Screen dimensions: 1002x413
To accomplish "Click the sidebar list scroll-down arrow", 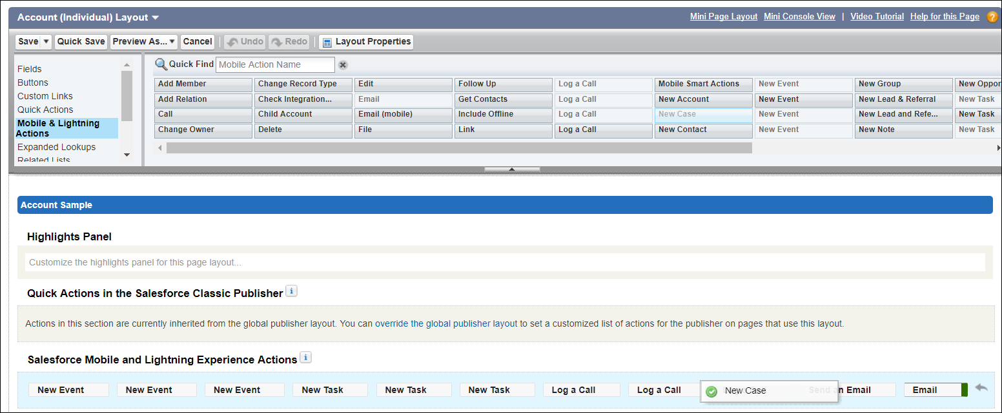I will point(127,155).
